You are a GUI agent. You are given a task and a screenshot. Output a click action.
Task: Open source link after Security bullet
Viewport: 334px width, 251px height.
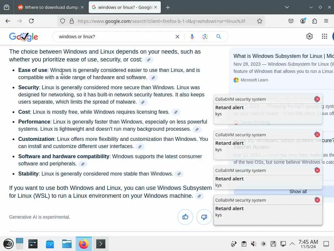(143, 102)
